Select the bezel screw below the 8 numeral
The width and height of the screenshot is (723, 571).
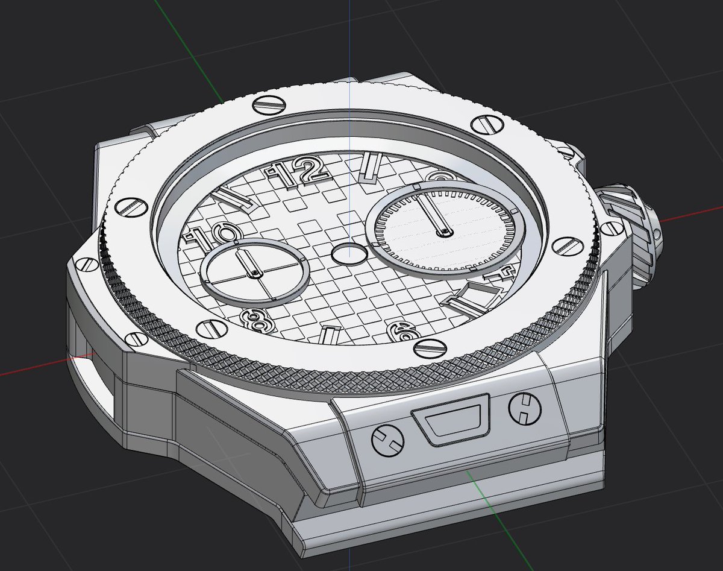[212, 328]
